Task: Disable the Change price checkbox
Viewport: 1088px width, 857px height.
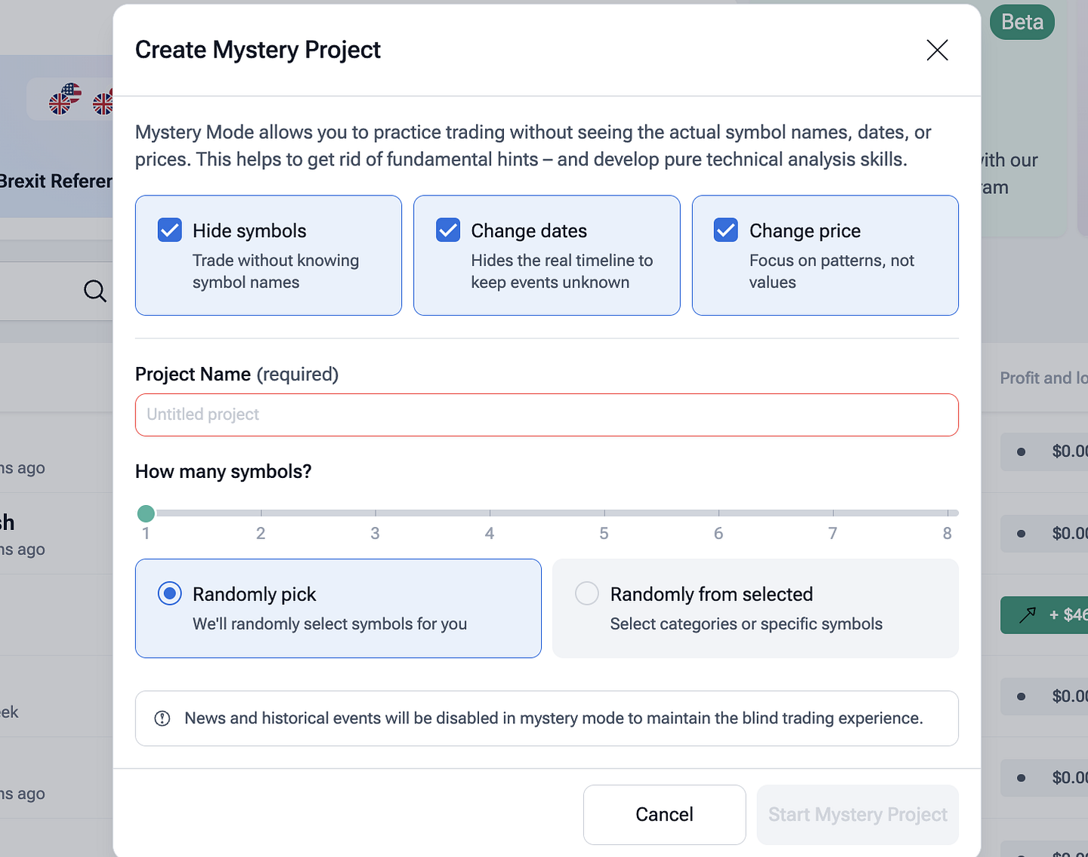Action: [726, 230]
